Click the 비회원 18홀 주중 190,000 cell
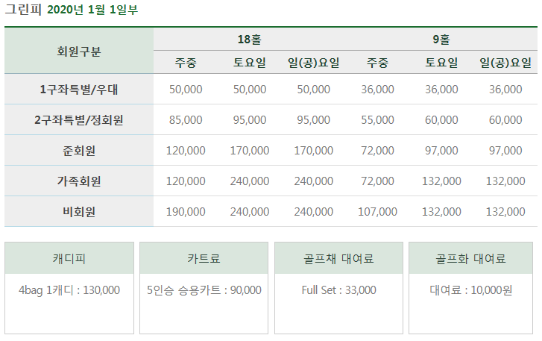 186,212
